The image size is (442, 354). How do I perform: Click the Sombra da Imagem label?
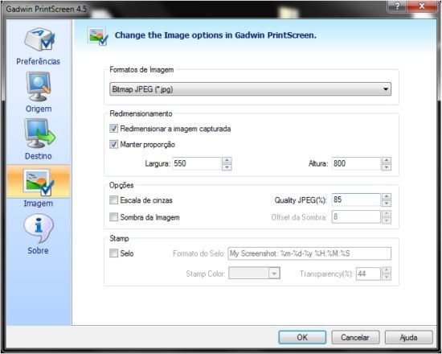149,217
